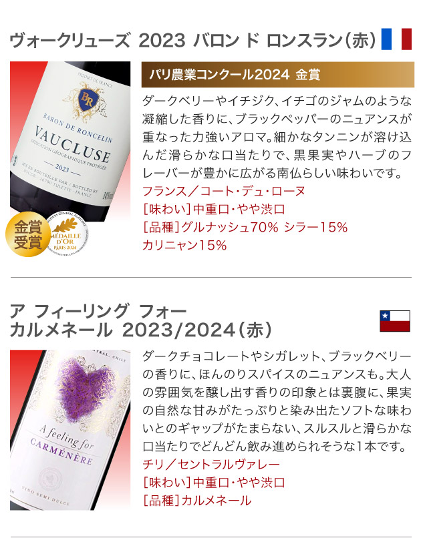Screen dimensions: 421x538
Task: Click the [品種]カルメネール text
Action: pos(196,501)
